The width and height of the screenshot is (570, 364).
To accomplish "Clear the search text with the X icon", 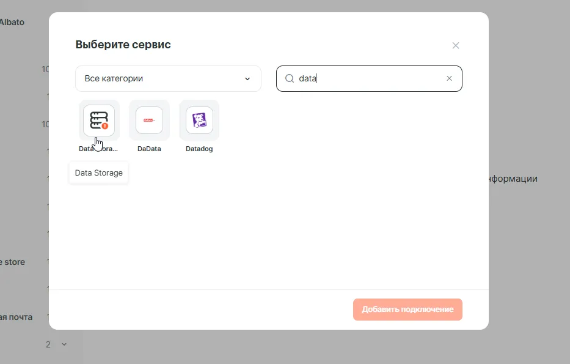I will pos(450,78).
